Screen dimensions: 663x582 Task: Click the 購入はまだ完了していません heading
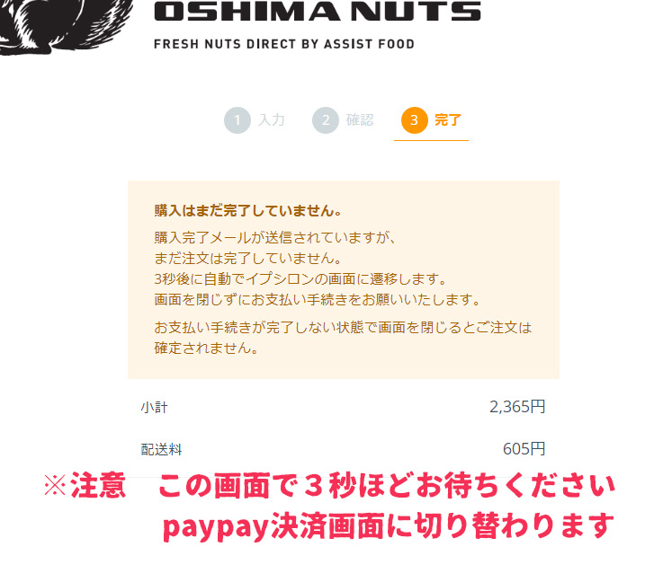248,210
